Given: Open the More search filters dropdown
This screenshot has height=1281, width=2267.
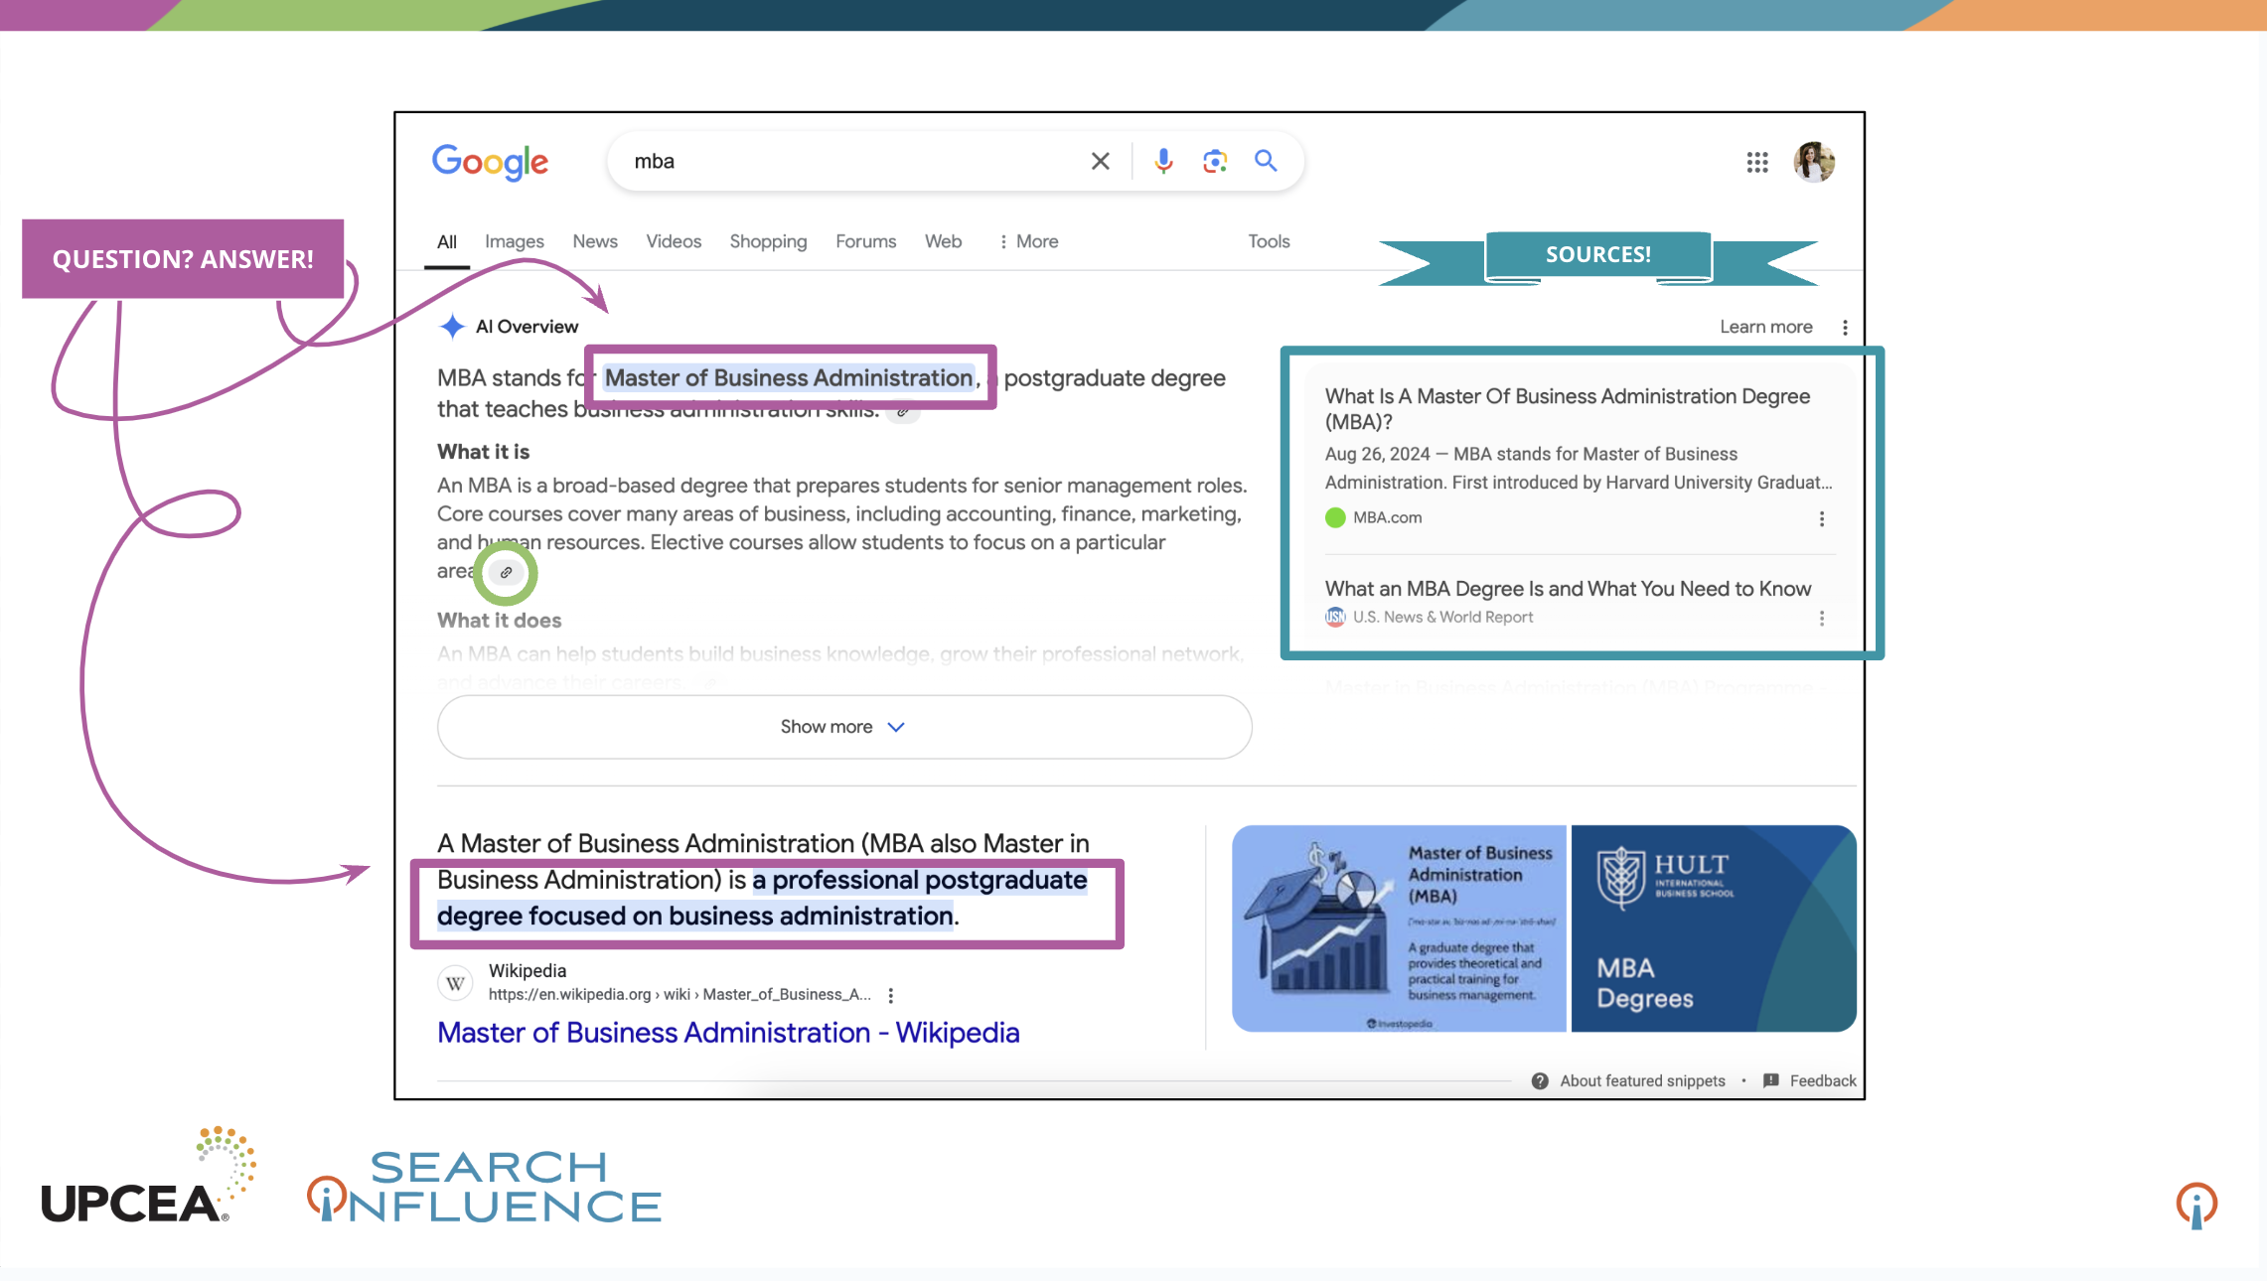Looking at the screenshot, I should tap(1028, 241).
